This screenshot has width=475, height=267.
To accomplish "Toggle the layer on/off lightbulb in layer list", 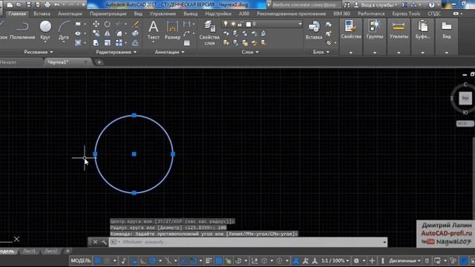I will pos(226,24).
